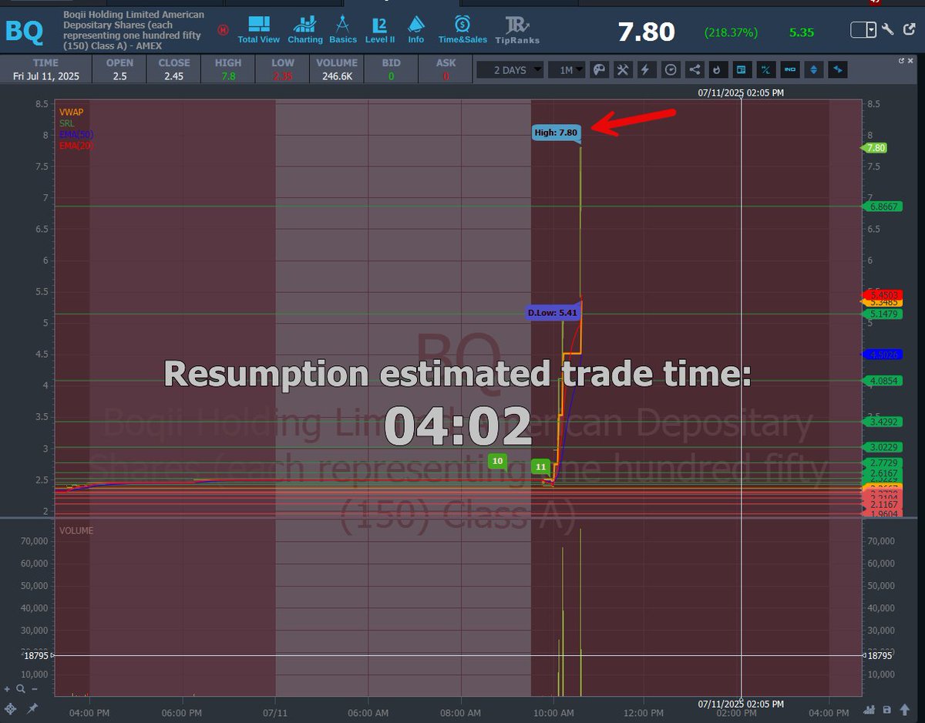Open the Charting panel icon
The width and height of the screenshot is (925, 723).
(305, 30)
